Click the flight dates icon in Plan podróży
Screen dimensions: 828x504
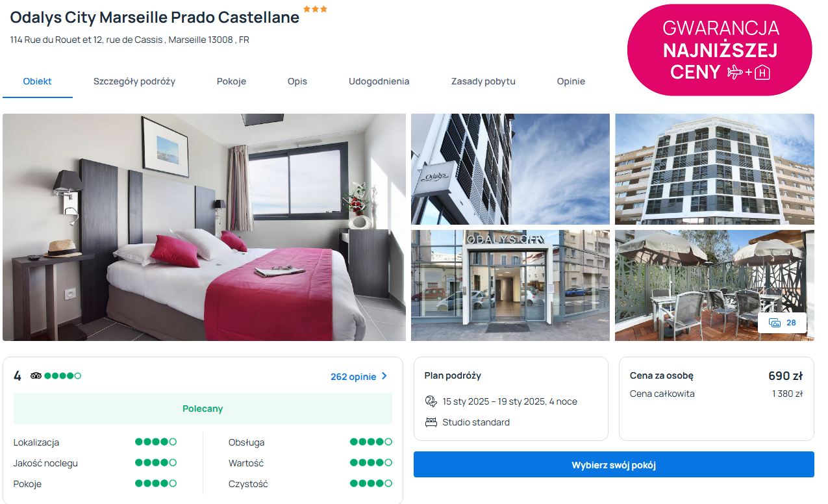click(431, 401)
